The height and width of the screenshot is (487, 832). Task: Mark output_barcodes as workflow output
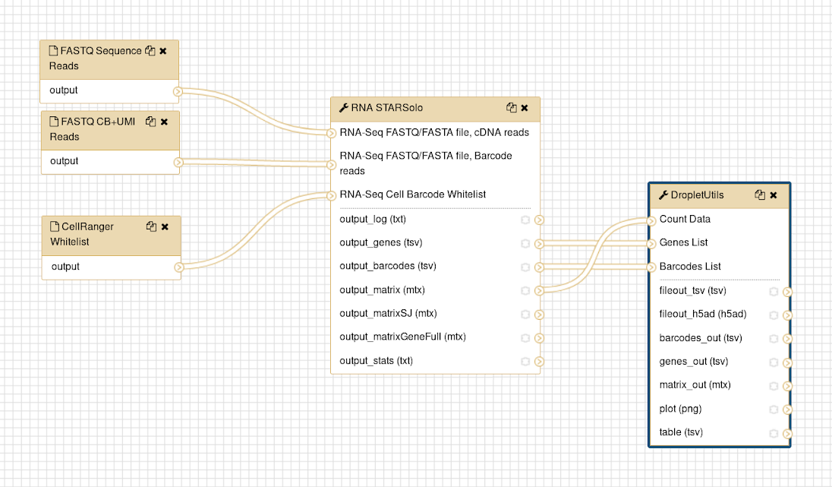click(525, 267)
